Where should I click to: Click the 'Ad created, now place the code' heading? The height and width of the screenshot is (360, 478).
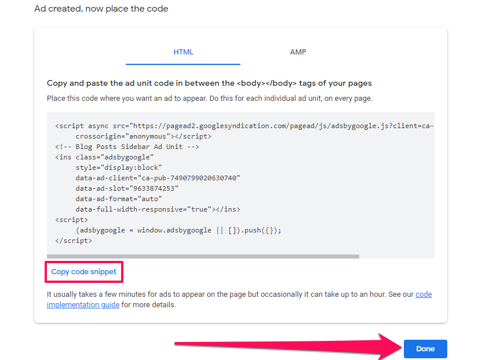coord(101,9)
